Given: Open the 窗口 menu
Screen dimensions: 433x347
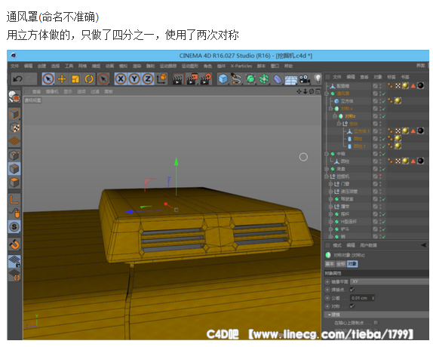Looking at the screenshot, I should click(275, 66).
